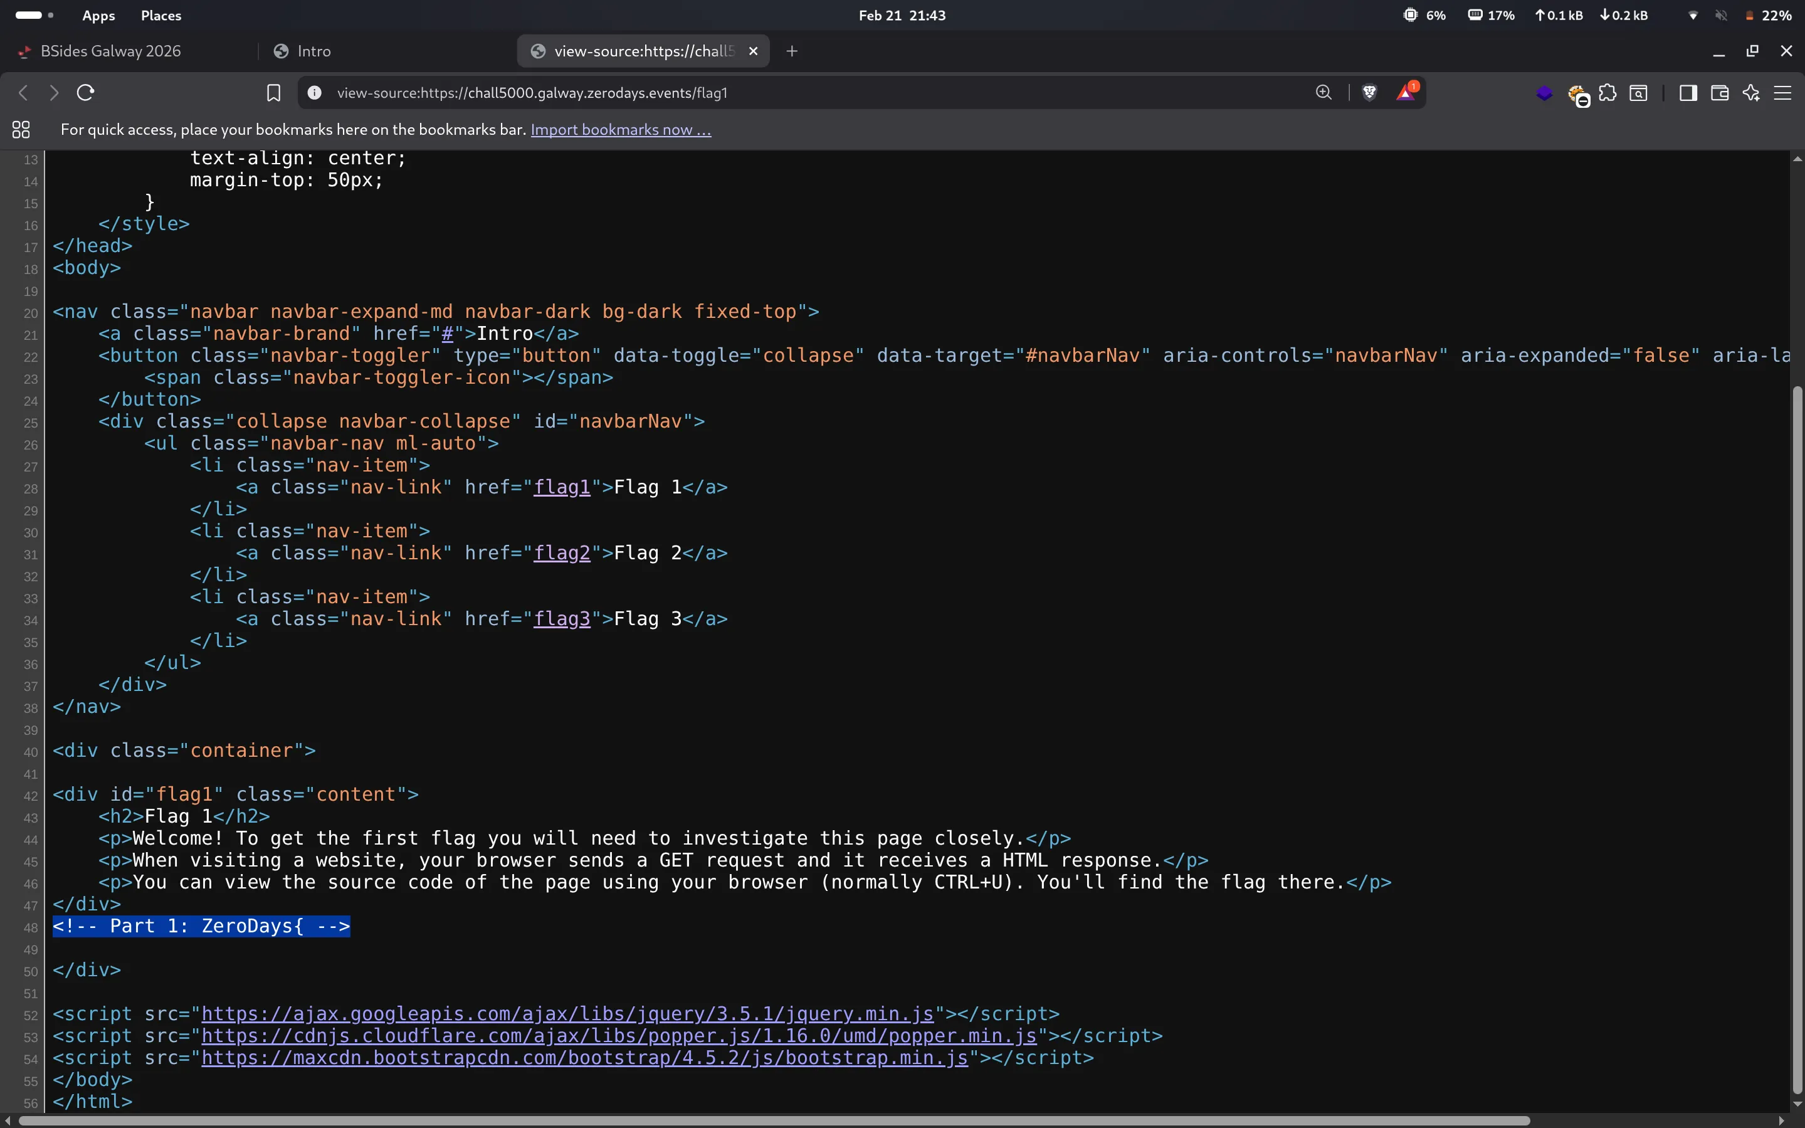This screenshot has height=1128, width=1805.
Task: Open Brave Wallet icon
Action: (x=1720, y=93)
